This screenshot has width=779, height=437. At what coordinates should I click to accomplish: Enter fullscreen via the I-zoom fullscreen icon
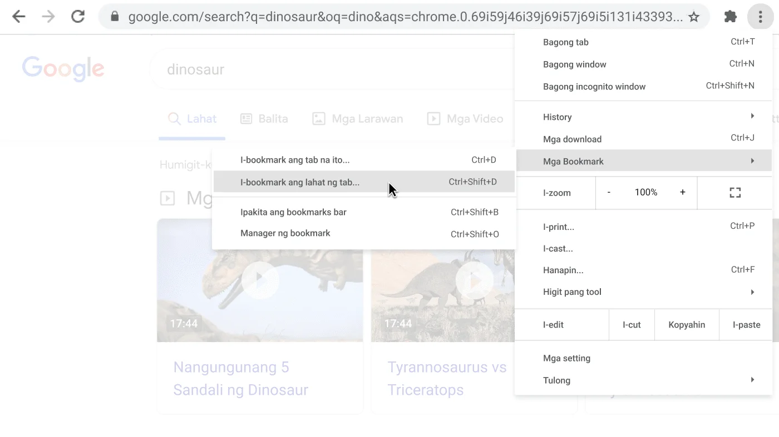point(734,192)
